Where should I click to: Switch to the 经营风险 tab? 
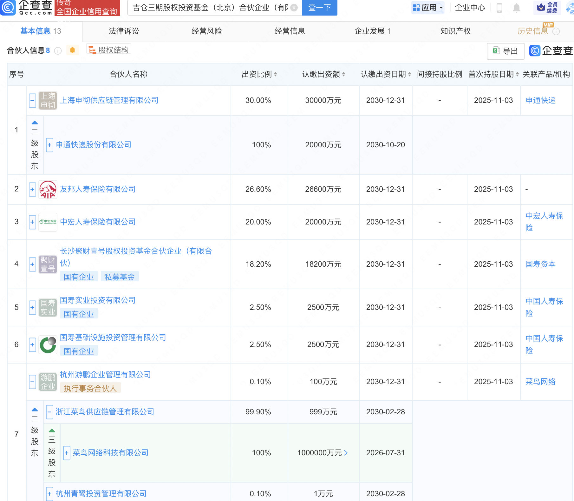(x=206, y=31)
